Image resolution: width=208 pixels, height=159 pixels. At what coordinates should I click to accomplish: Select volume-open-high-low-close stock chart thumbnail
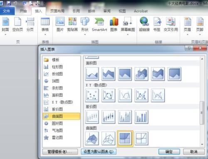[141, 117]
